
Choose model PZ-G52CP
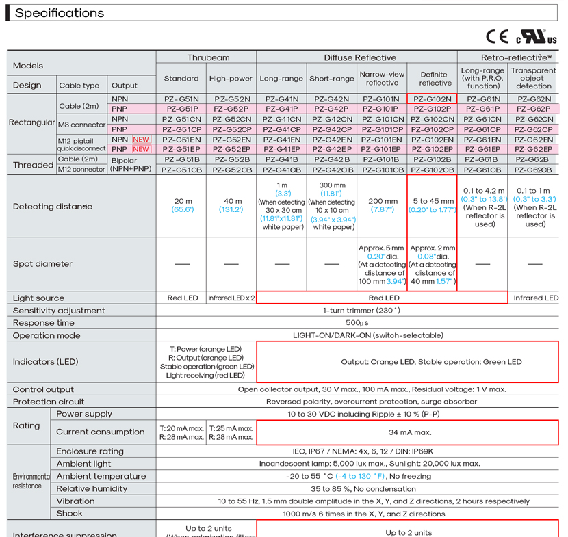[232, 130]
